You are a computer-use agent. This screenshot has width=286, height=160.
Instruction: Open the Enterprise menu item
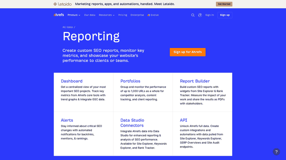[137, 15]
